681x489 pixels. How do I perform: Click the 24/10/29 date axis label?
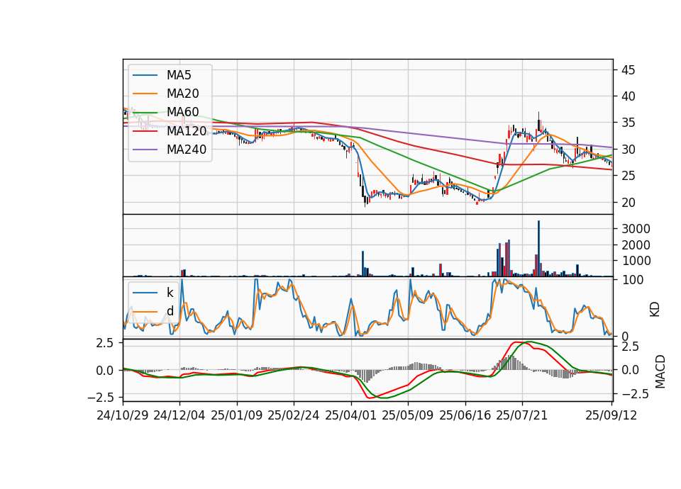[123, 415]
